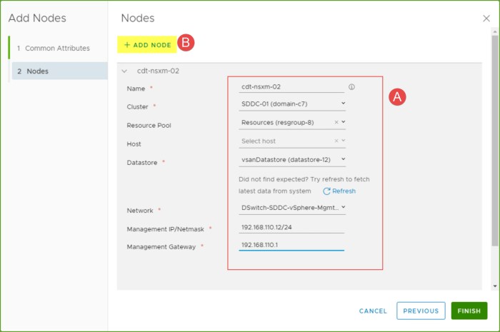Clear the Host selection with X icon
500x332 pixels.
click(336, 141)
